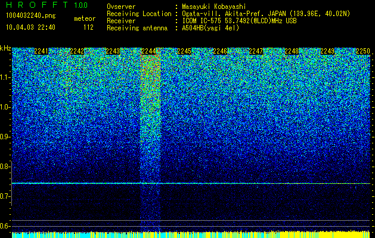Click the Receiving antenna field label

click(137, 28)
